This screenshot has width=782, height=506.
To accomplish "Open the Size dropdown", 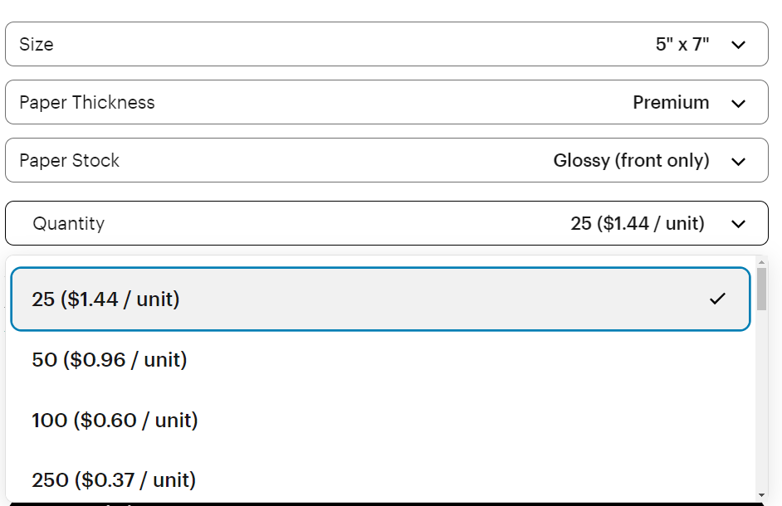I will click(386, 45).
